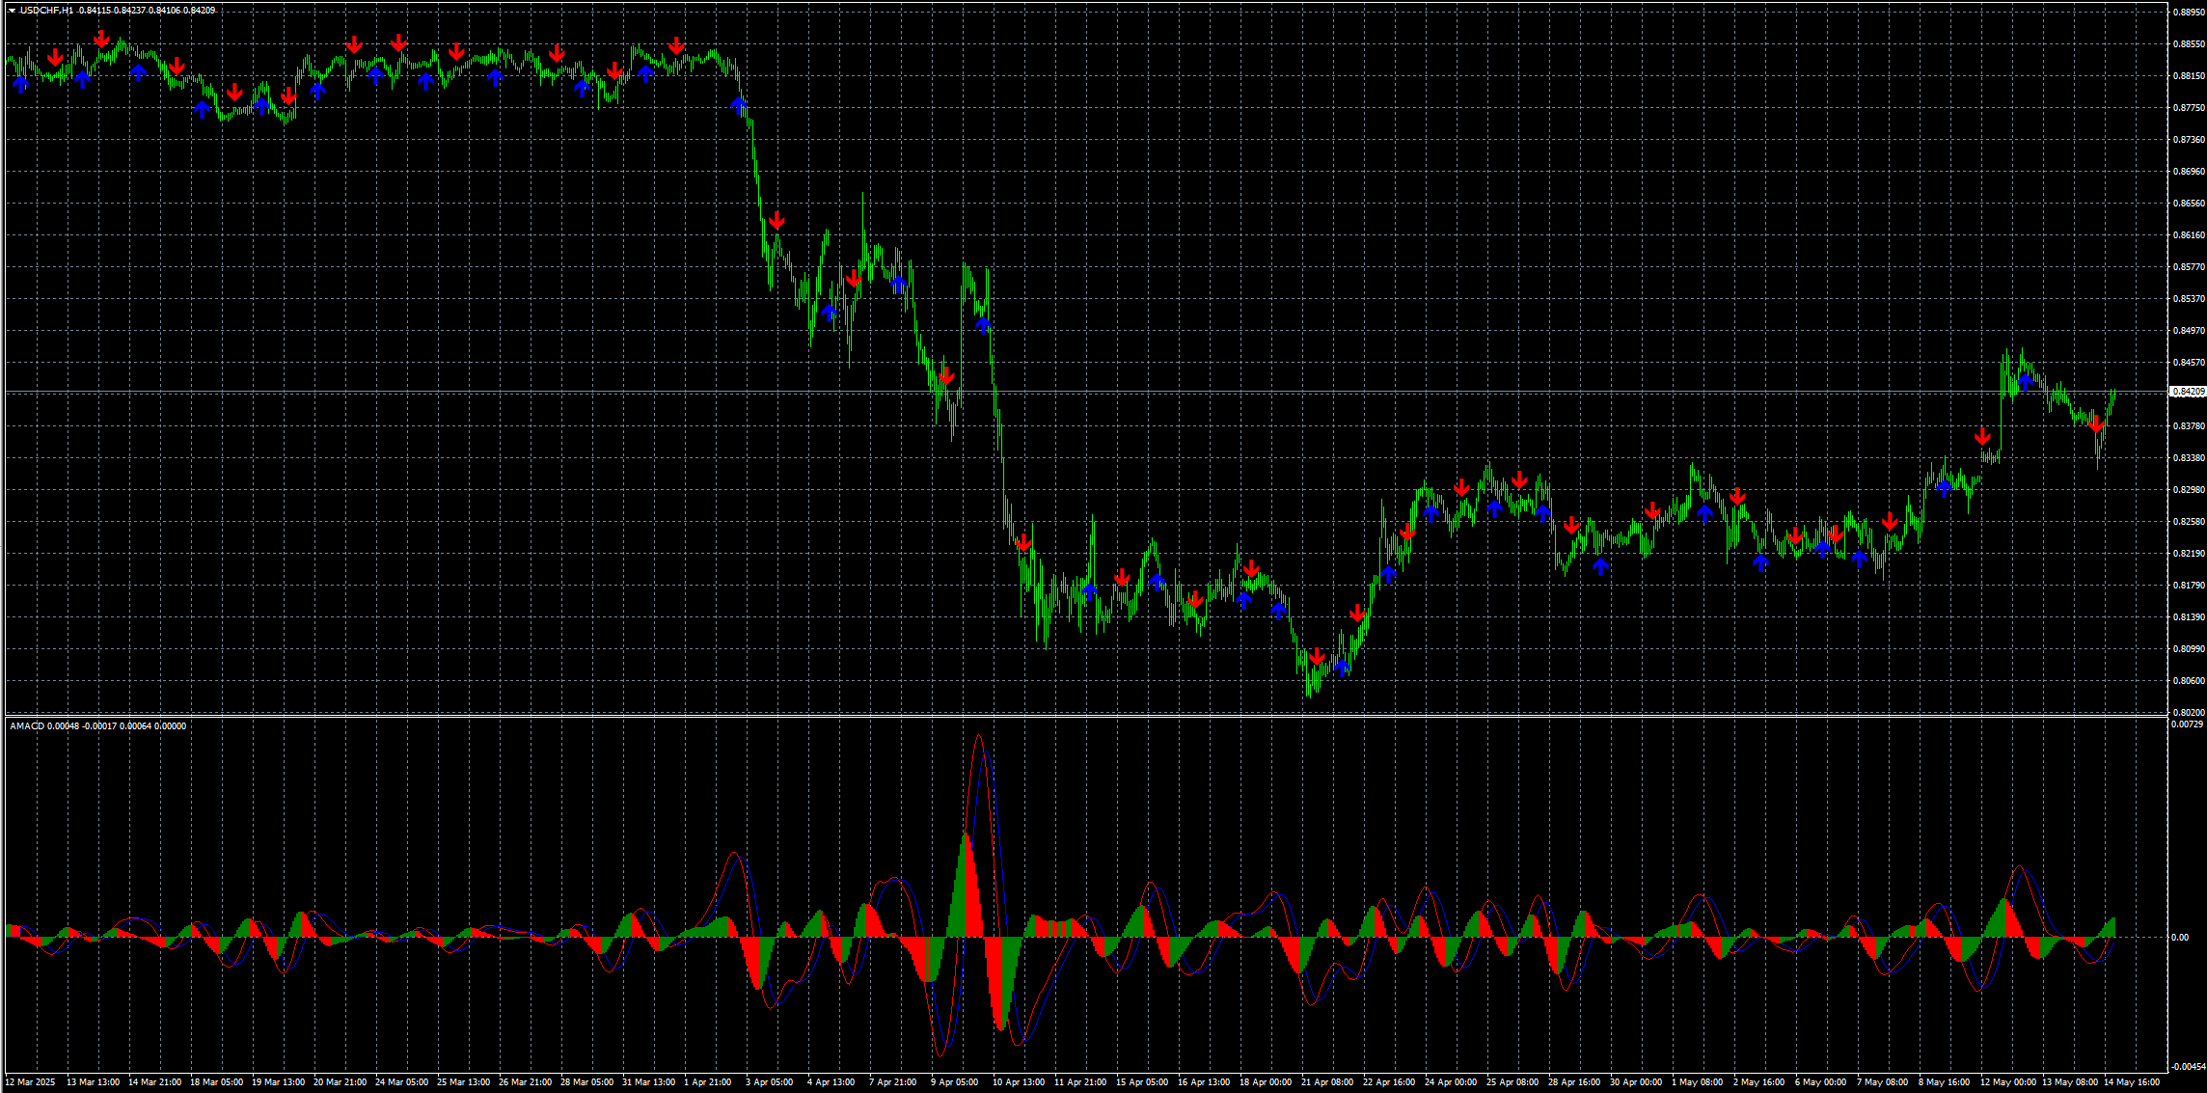Click price scale label 0.88950
This screenshot has width=2207, height=1093.
2188,12
